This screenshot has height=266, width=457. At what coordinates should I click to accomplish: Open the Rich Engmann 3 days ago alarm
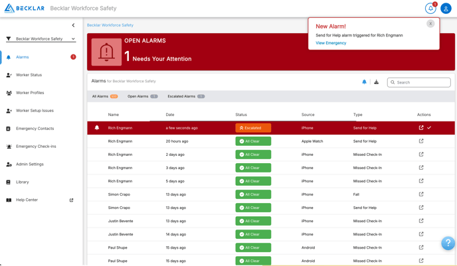tap(421, 168)
